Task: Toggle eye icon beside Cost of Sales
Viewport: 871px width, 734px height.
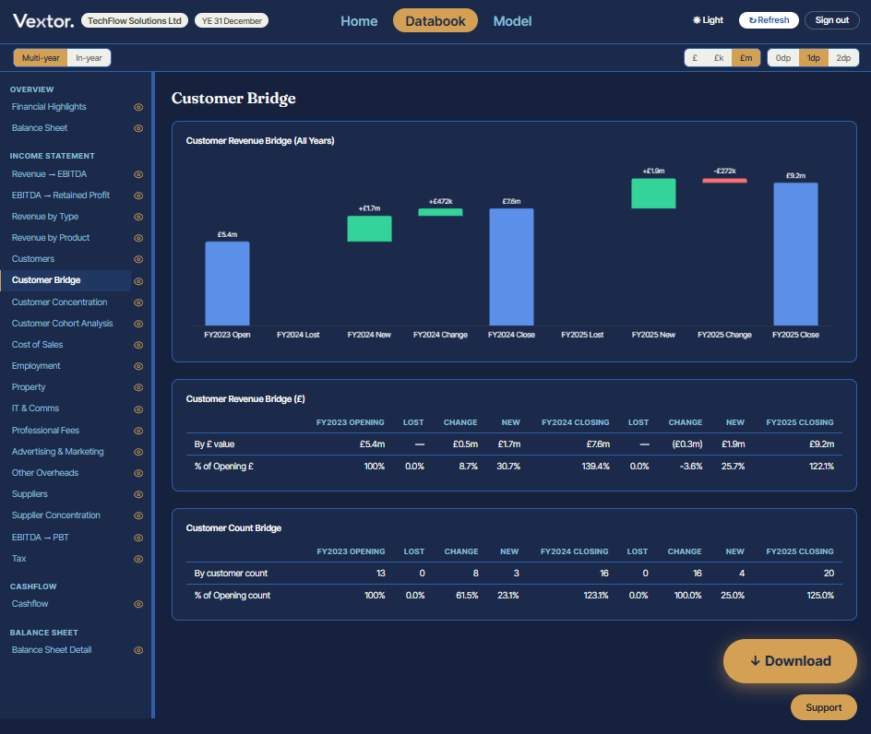Action: click(139, 345)
